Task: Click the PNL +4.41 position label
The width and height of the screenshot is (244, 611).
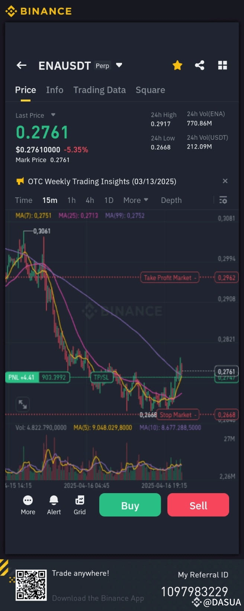Action: coord(22,377)
